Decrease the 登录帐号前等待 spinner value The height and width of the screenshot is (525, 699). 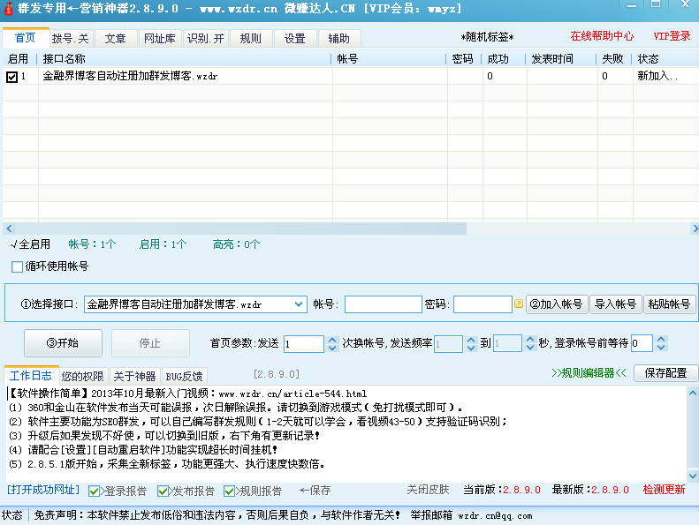(661, 348)
